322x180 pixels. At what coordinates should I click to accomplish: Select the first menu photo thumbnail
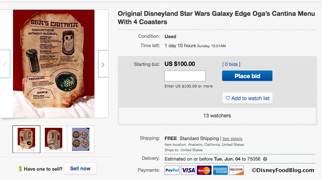(26, 139)
